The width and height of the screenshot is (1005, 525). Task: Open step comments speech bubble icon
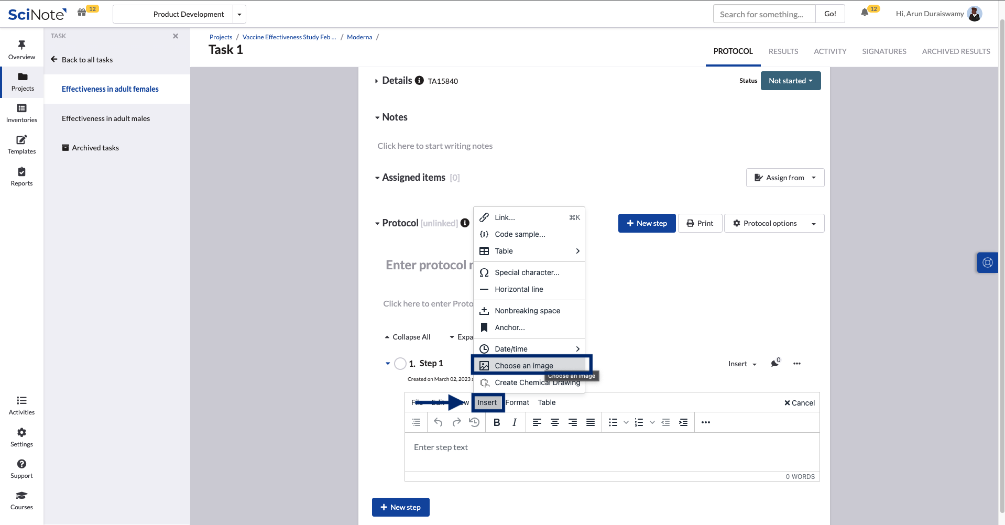[774, 364]
